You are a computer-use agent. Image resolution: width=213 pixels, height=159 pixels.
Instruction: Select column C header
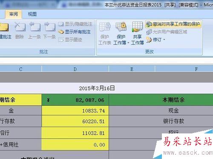coord(21,69)
